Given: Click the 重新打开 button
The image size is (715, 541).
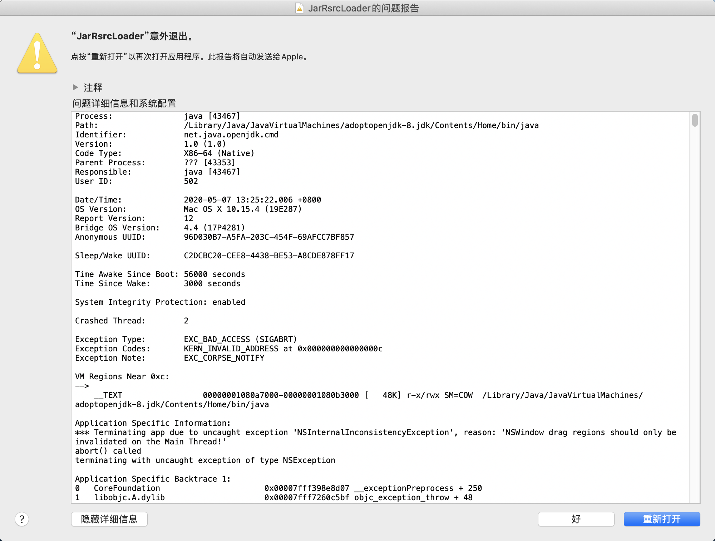Looking at the screenshot, I should pyautogui.click(x=662, y=519).
